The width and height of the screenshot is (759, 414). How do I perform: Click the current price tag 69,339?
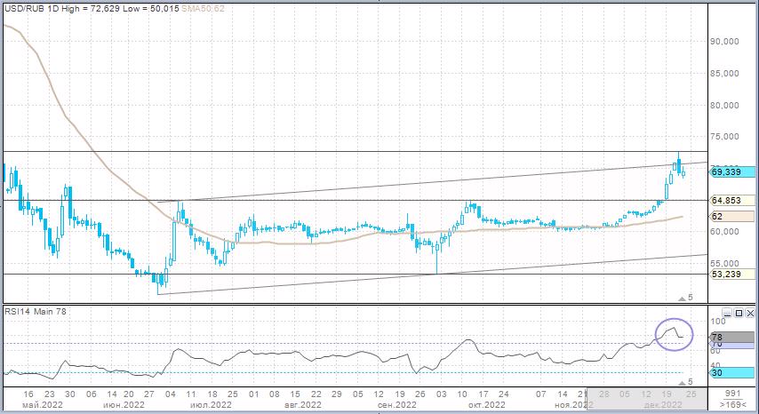[732, 172]
